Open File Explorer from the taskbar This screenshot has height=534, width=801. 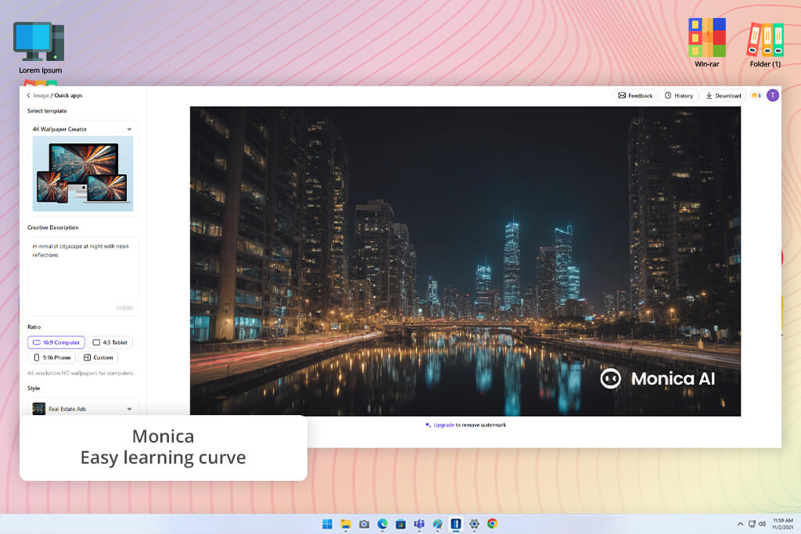pyautogui.click(x=345, y=524)
